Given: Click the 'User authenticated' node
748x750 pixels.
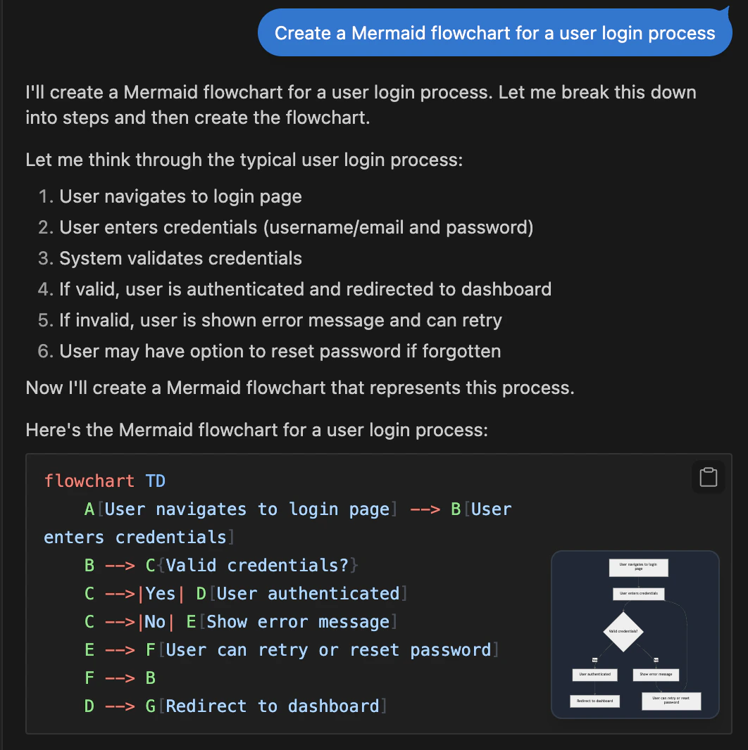Looking at the screenshot, I should click(594, 674).
